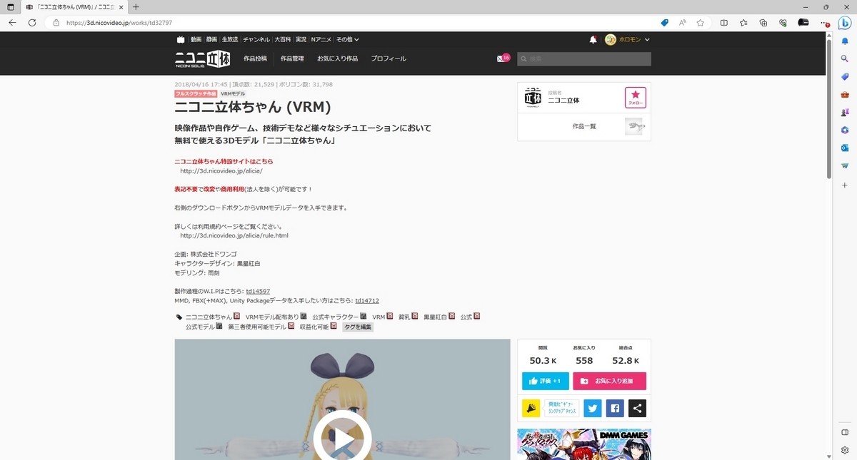Image resolution: width=857 pixels, height=460 pixels.
Task: Click the ニコニ立体ちゃん特設サイトはこちら link
Action: pyautogui.click(x=224, y=161)
